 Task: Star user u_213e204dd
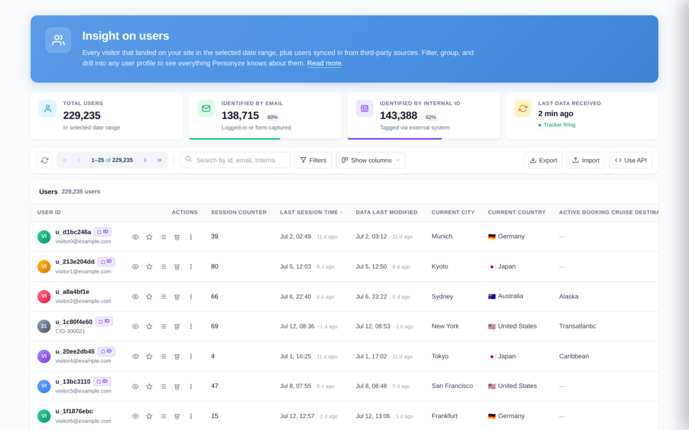tap(149, 267)
